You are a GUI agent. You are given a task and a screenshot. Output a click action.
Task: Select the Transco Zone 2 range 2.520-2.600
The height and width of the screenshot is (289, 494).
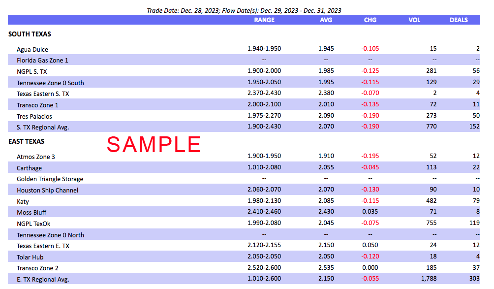[x=264, y=268]
